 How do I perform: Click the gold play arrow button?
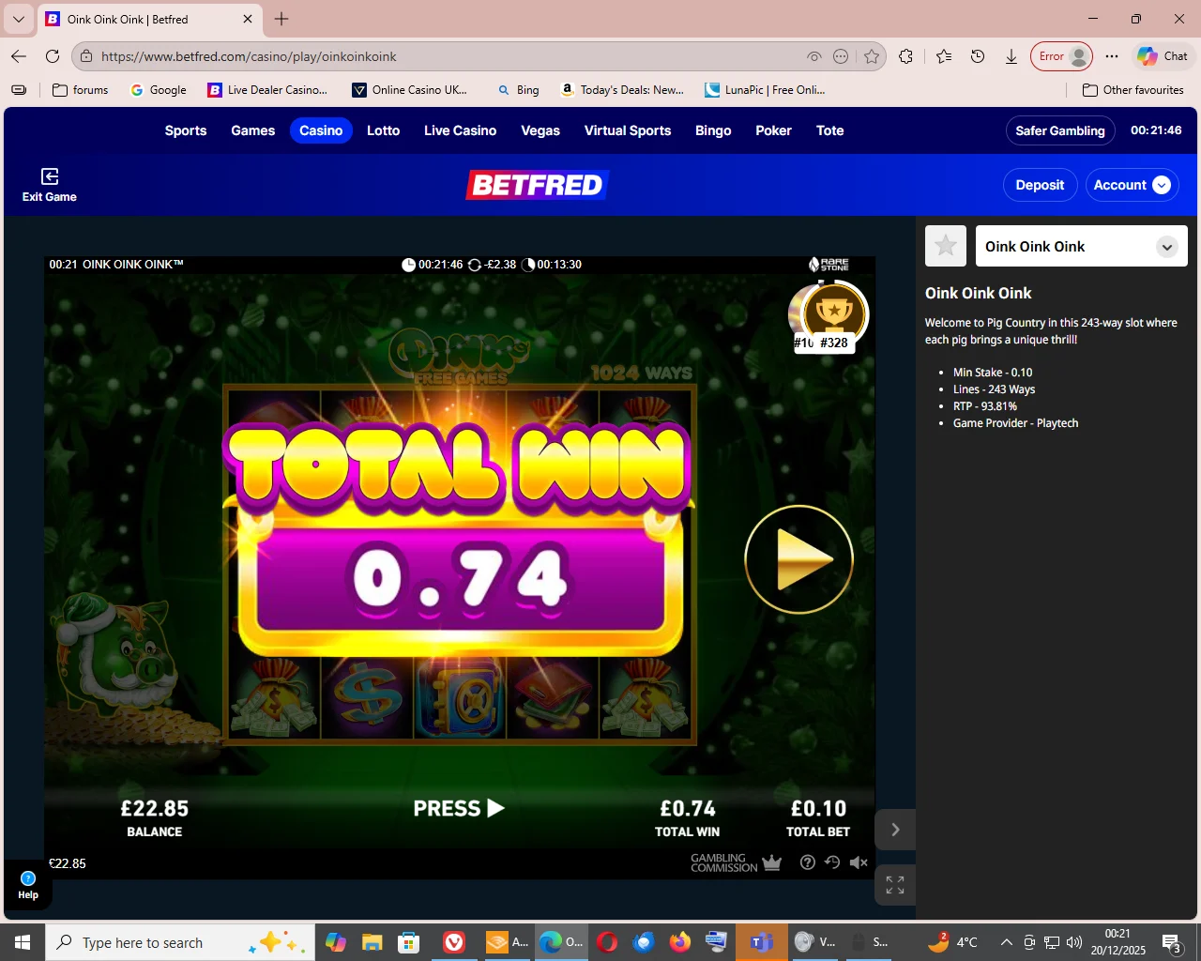(798, 559)
